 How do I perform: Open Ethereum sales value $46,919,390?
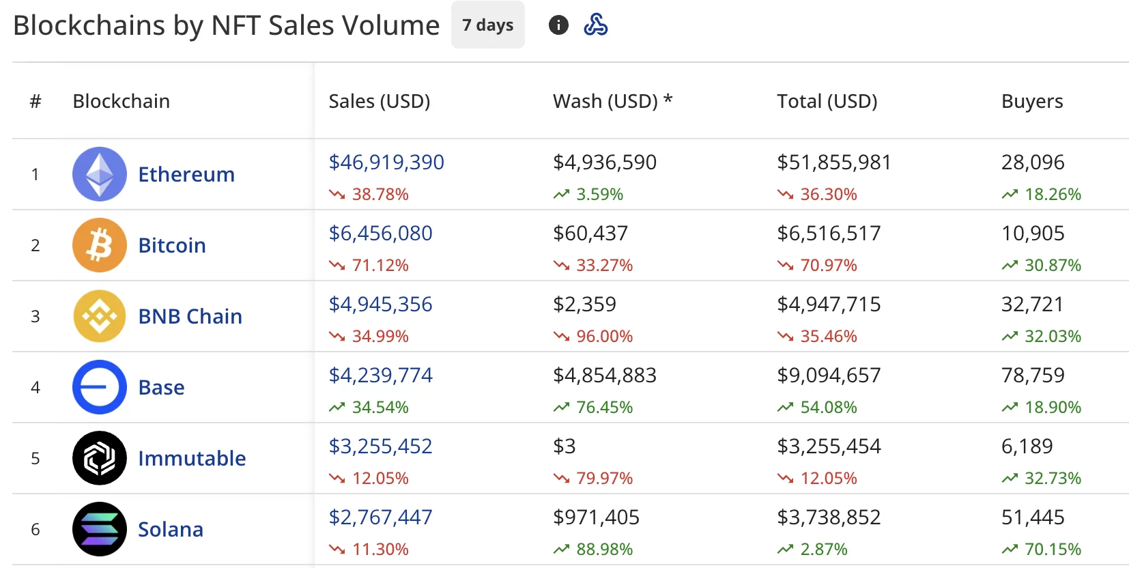coord(386,162)
